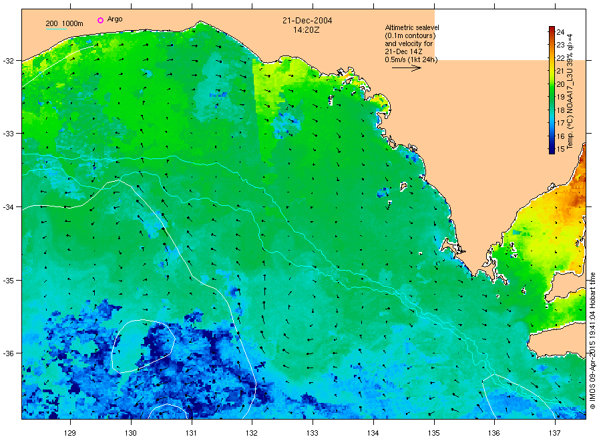The height and width of the screenshot is (441, 601).
Task: Click the temperature color bar legend
Action: 552,90
